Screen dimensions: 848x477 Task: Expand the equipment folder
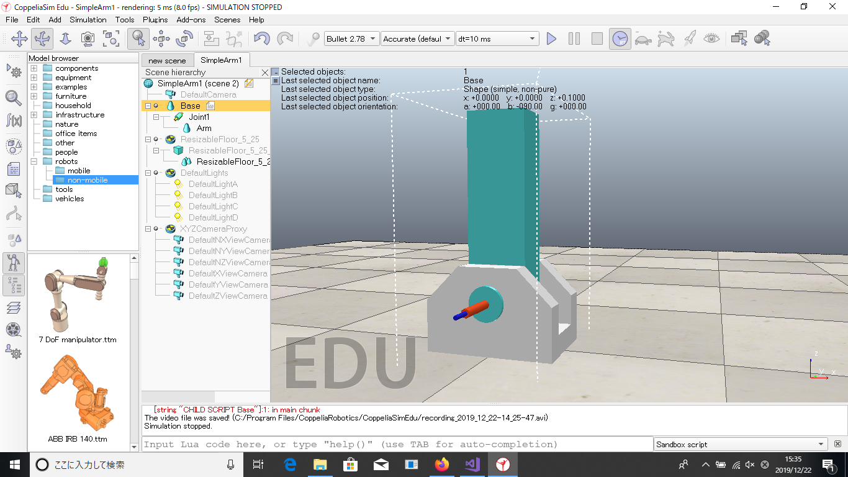point(34,78)
